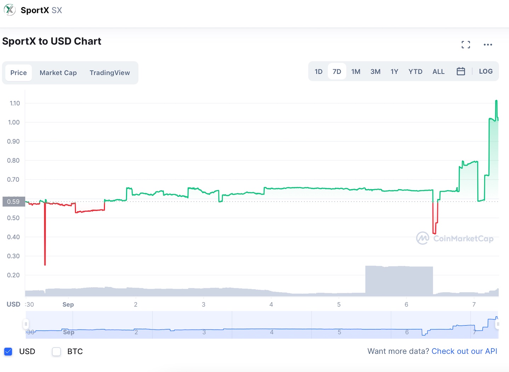Check the BTC checkbox
This screenshot has height=372, width=509.
point(56,351)
